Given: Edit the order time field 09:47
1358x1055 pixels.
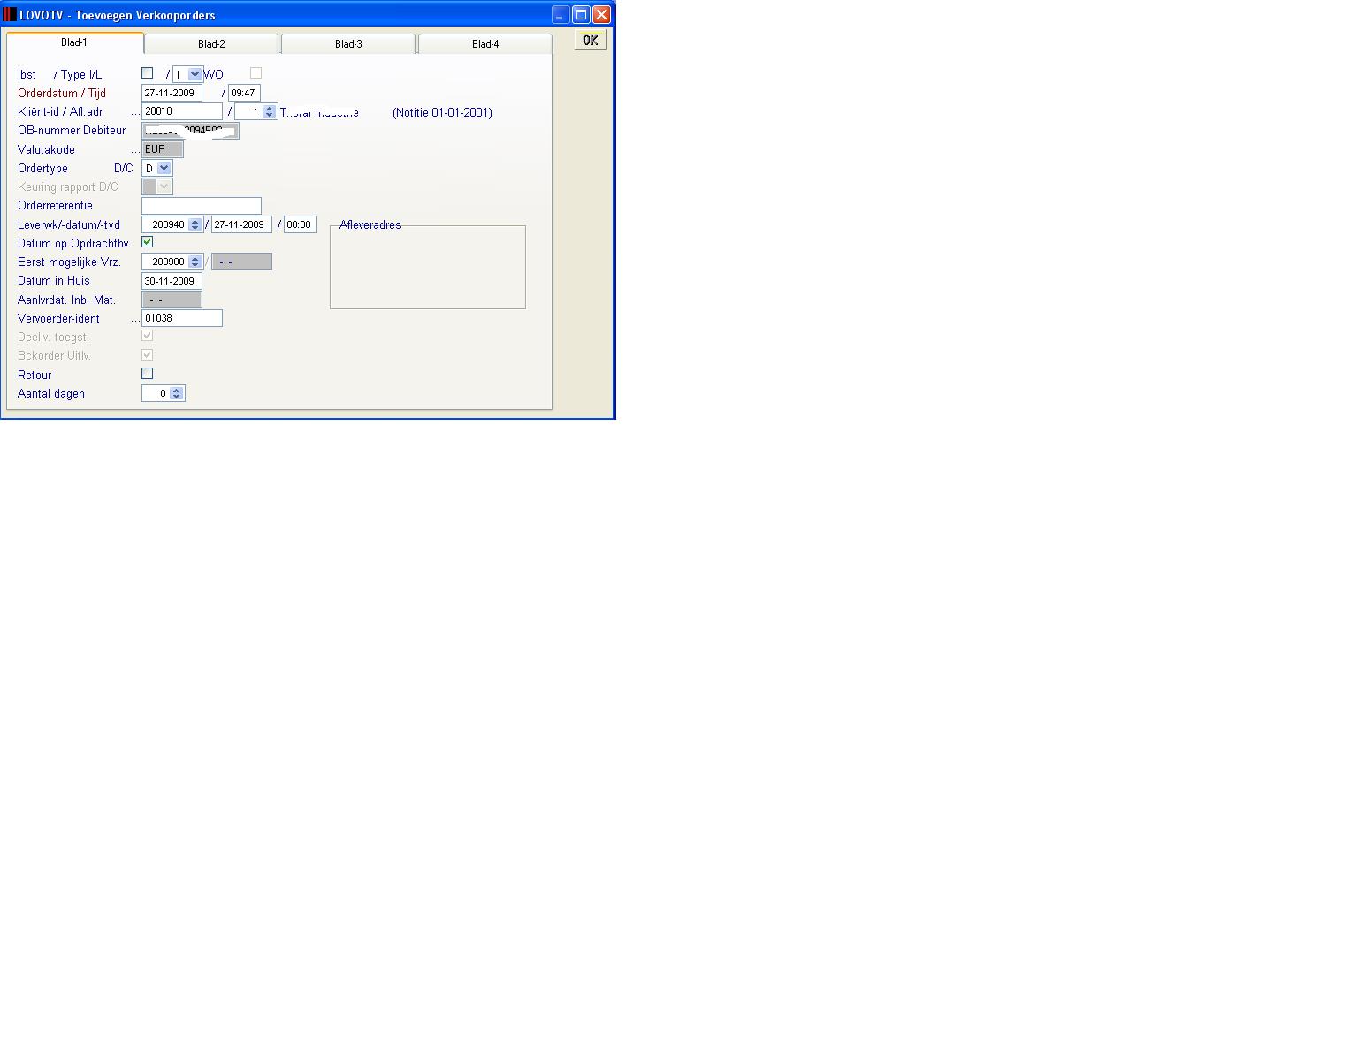Looking at the screenshot, I should click(244, 93).
